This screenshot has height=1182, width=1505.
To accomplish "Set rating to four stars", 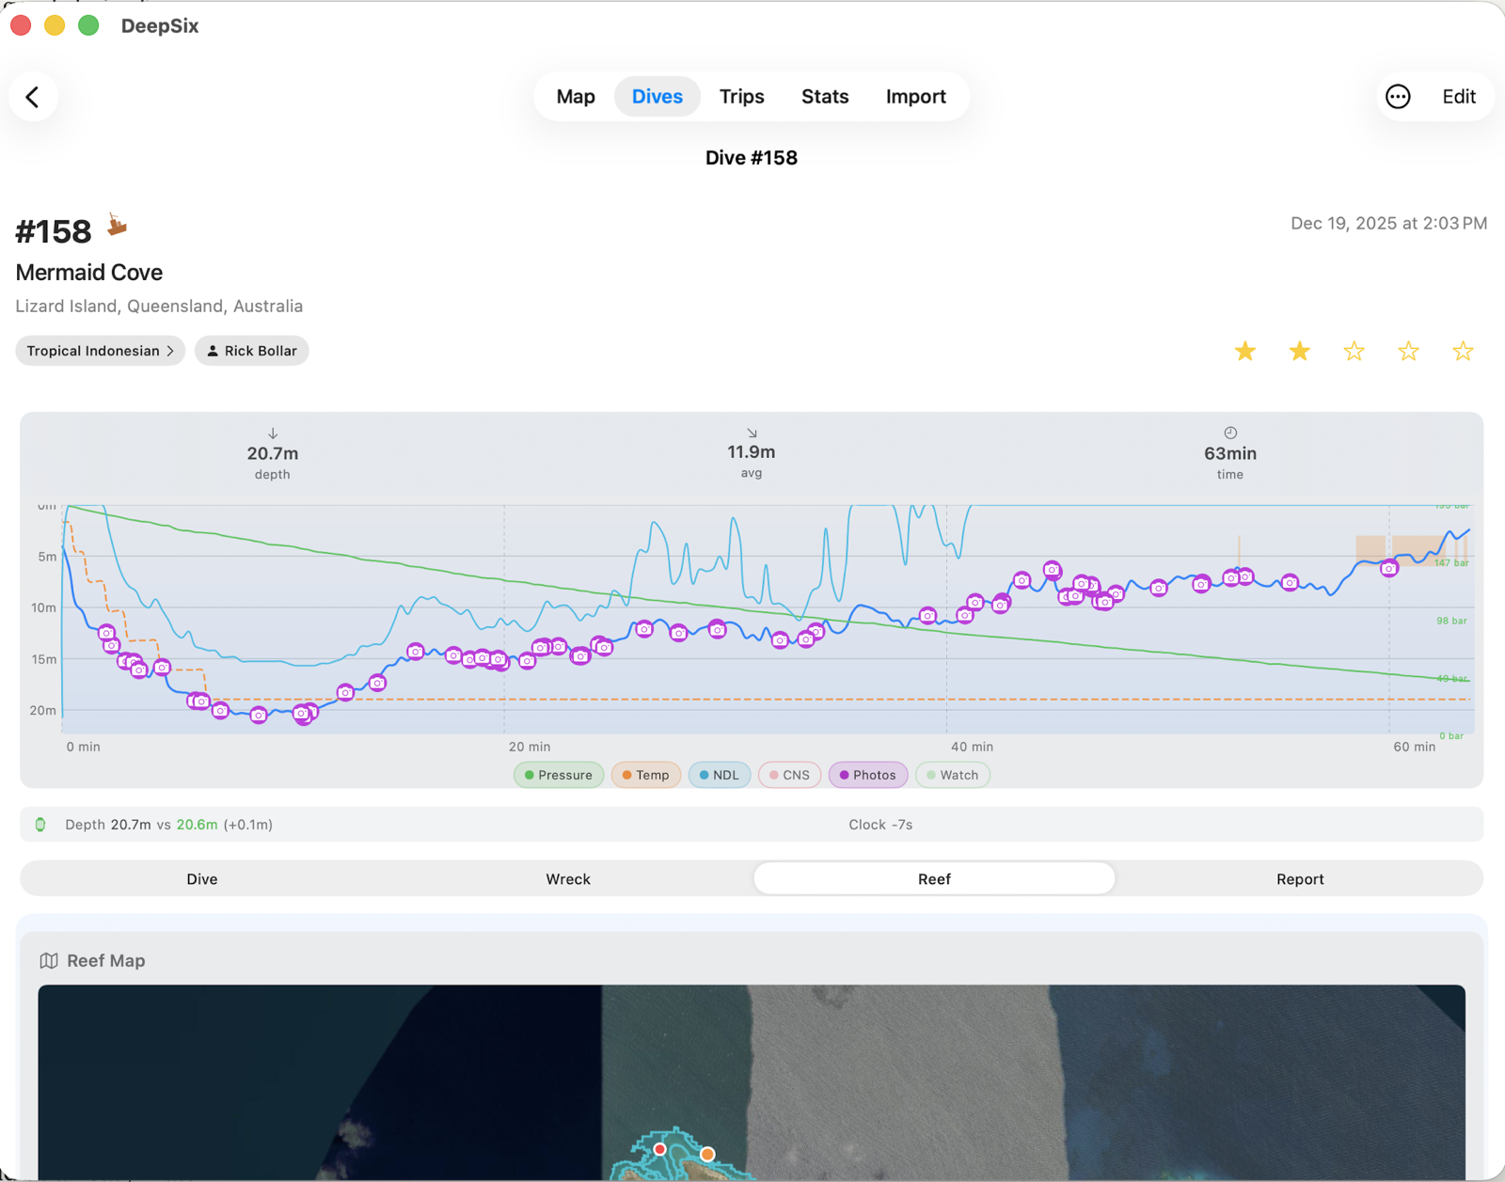I will tap(1409, 352).
